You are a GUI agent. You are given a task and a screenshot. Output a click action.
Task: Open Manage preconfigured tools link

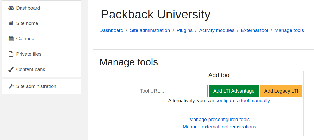pos(220,120)
